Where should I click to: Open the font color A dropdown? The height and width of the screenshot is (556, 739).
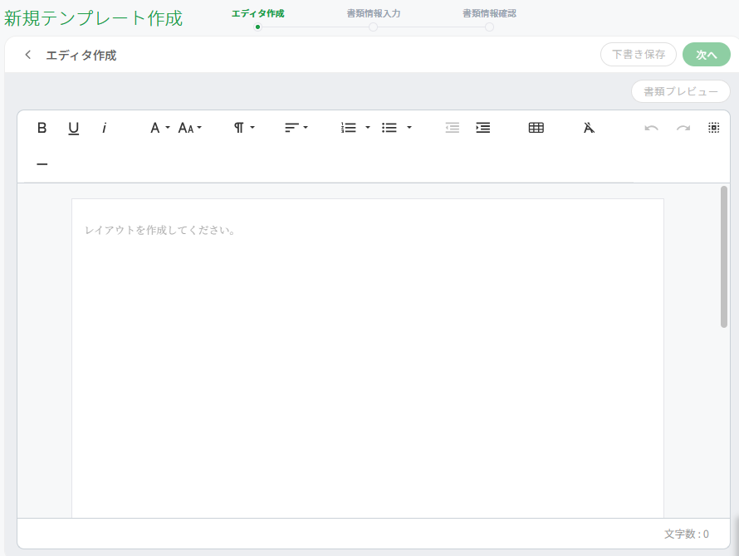pos(159,128)
